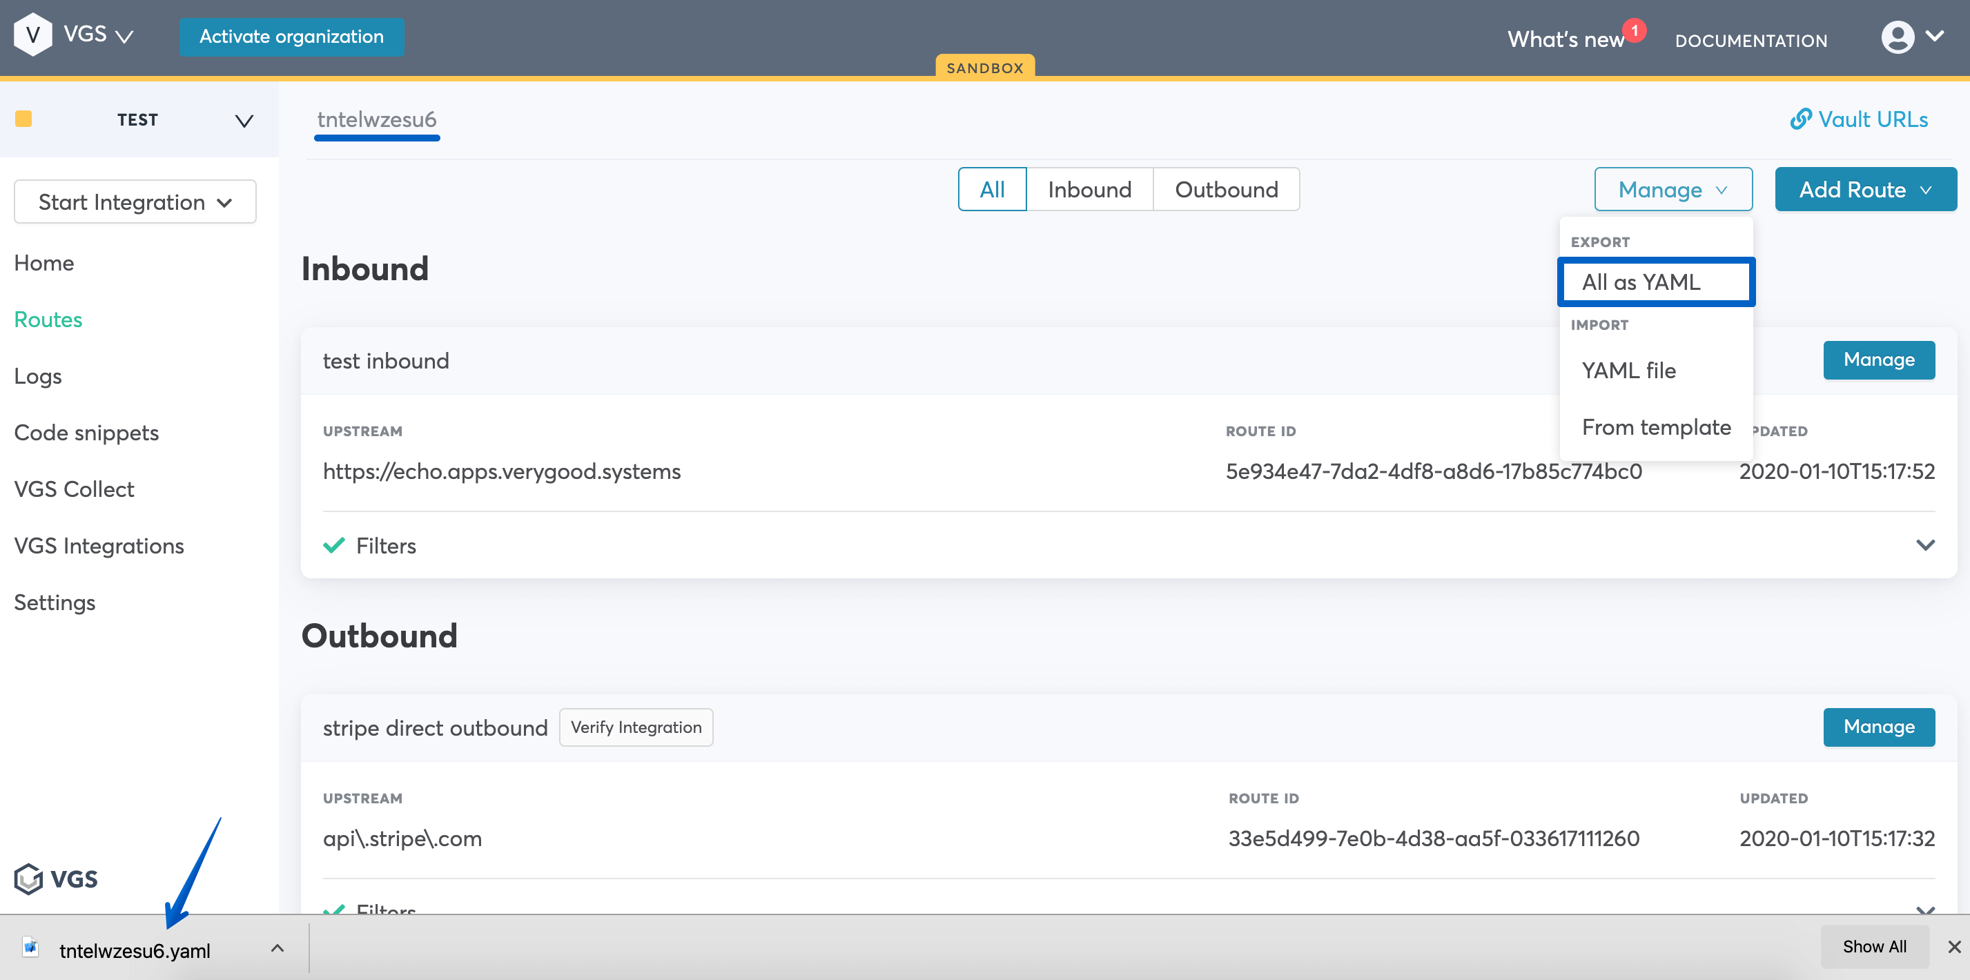Screen dimensions: 1970x980
Task: Open Settings in the sidebar
Action: click(55, 602)
